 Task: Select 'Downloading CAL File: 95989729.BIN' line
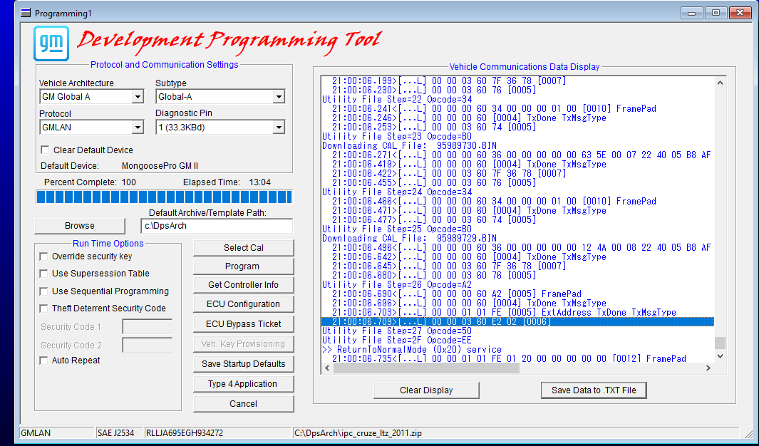(410, 238)
